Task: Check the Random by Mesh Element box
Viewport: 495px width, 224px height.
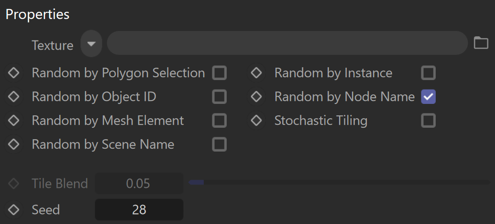Action: tap(220, 121)
